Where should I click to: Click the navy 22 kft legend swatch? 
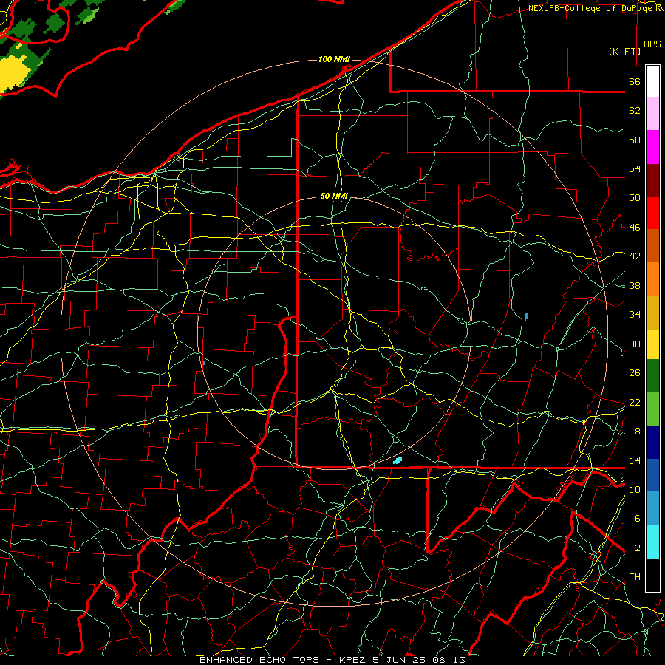(x=652, y=443)
